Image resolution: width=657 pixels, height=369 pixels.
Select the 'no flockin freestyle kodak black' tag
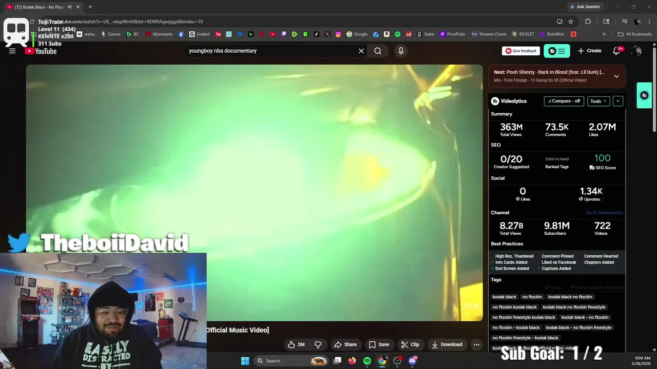point(524,317)
